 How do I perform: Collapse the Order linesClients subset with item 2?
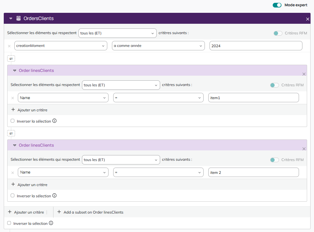15,145
